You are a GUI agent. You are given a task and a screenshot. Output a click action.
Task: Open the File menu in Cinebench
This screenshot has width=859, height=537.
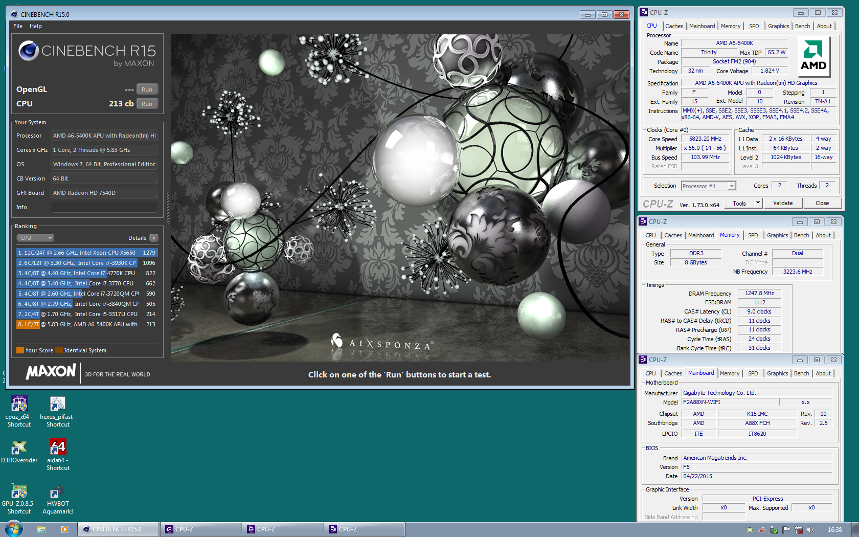(x=18, y=26)
